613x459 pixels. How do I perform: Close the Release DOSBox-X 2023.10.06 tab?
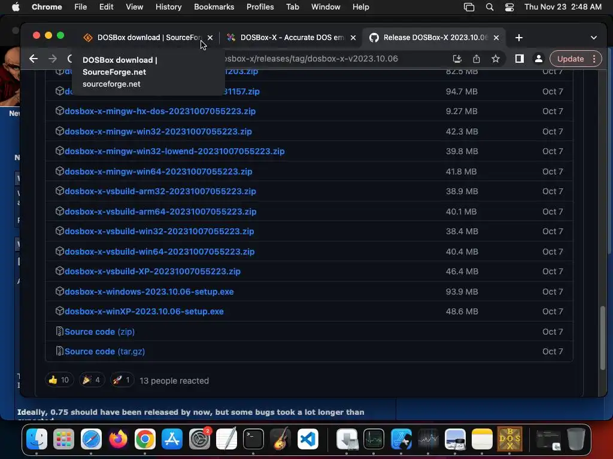[x=496, y=38]
